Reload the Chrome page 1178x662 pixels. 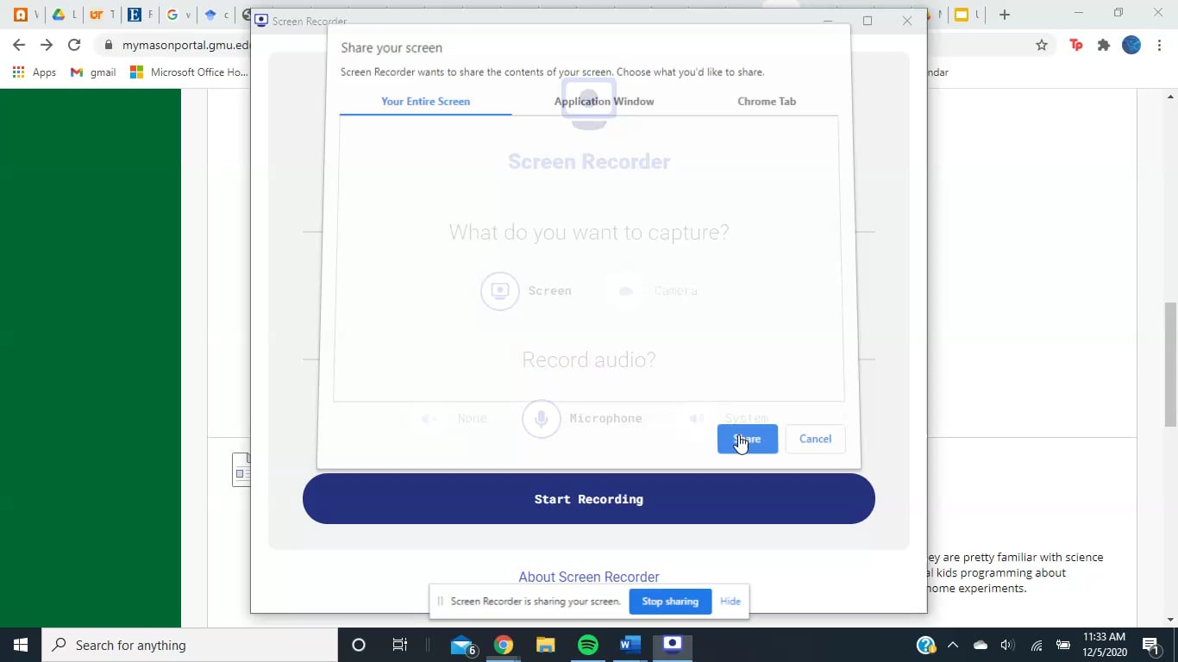pos(74,45)
